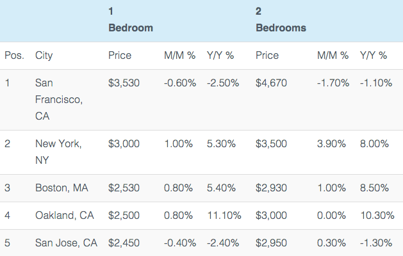403x256 pixels.
Task: Click the Price header under 1 Bedroom
Action: [x=120, y=56]
